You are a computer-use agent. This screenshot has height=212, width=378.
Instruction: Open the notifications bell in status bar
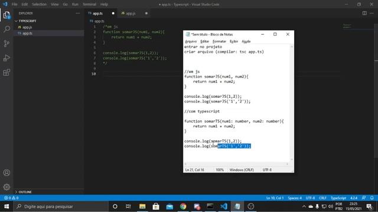click(x=372, y=198)
